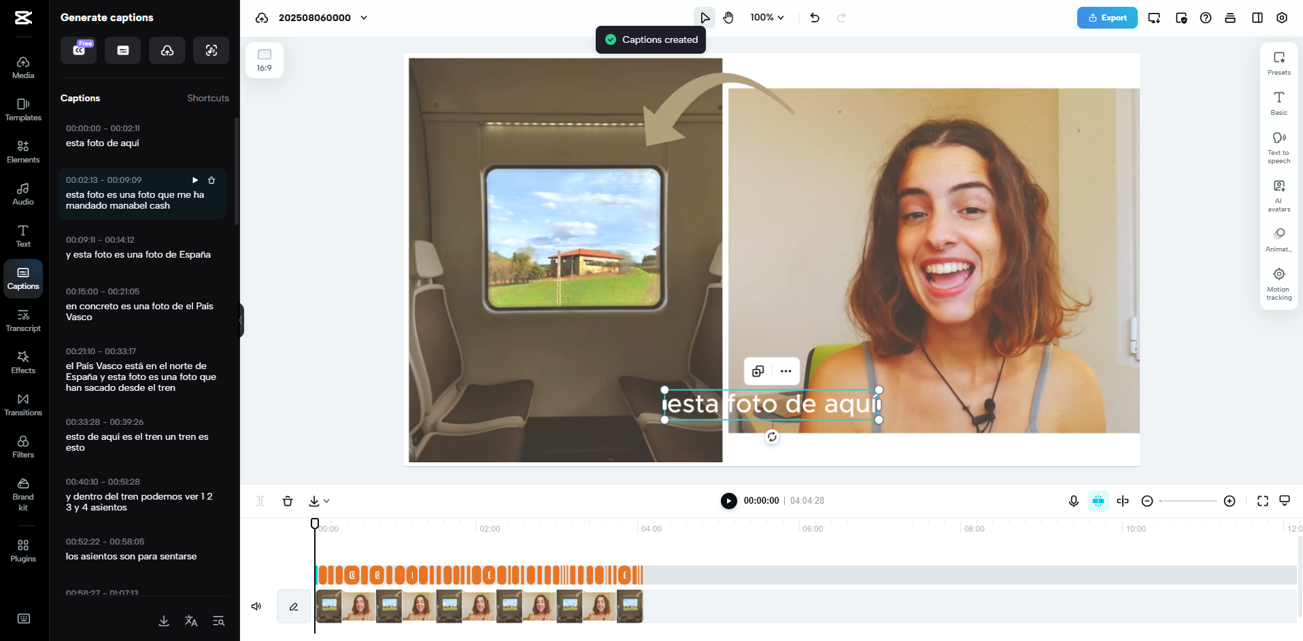Open the Presets tab on the right

pos(1279,62)
